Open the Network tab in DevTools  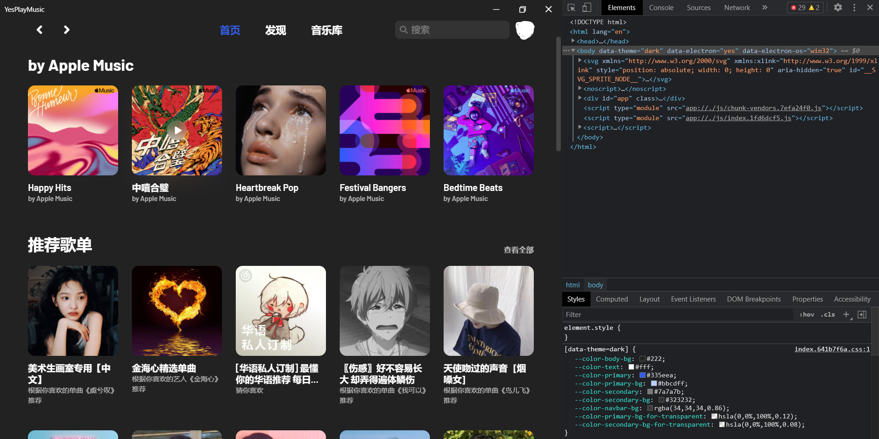pyautogui.click(x=737, y=8)
